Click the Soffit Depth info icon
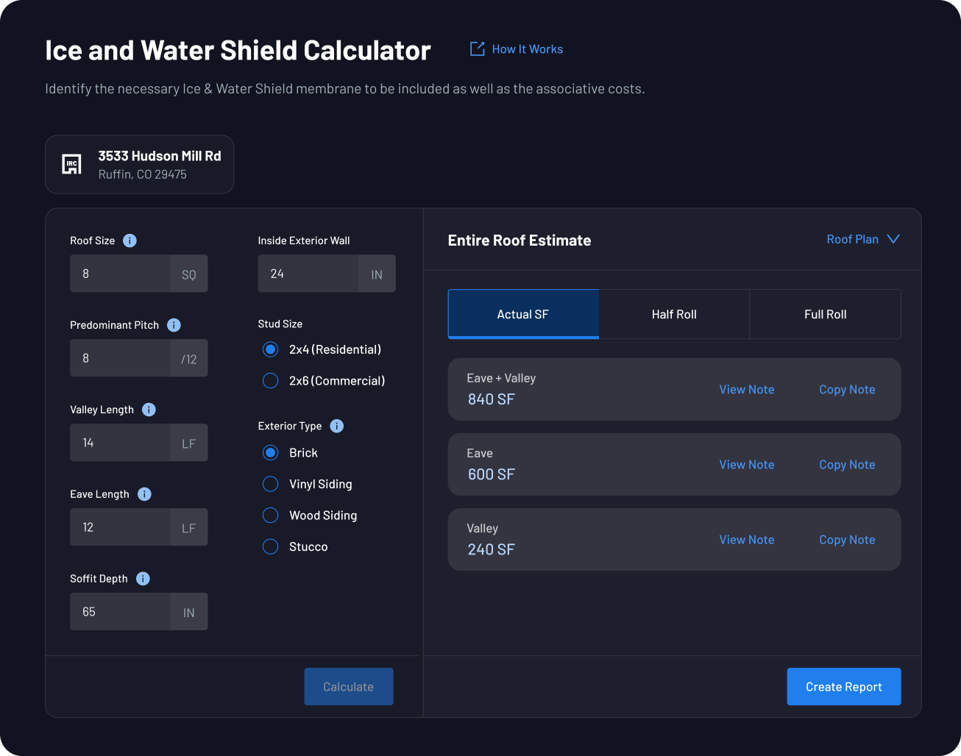961x756 pixels. pos(143,579)
